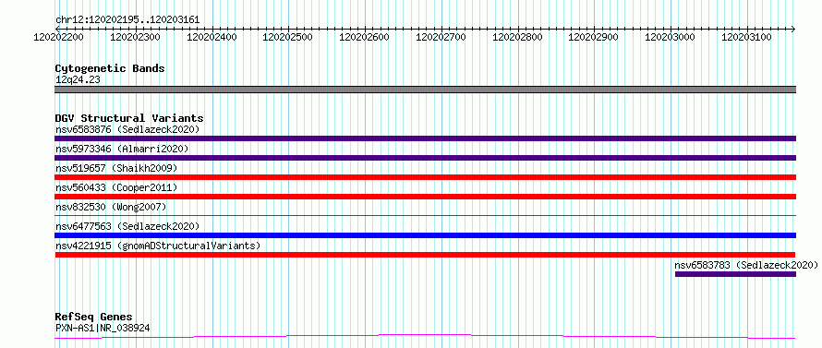Click ruler position 120203000
Image resolution: width=822 pixels, height=348 pixels.
click(x=670, y=37)
